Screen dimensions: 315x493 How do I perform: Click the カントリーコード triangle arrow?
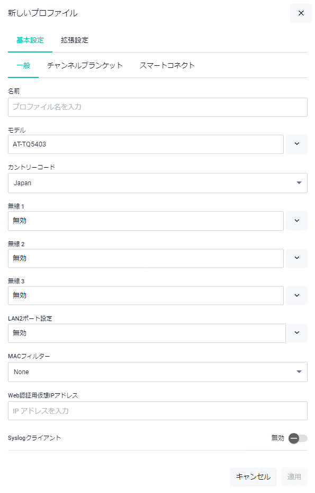click(x=299, y=183)
